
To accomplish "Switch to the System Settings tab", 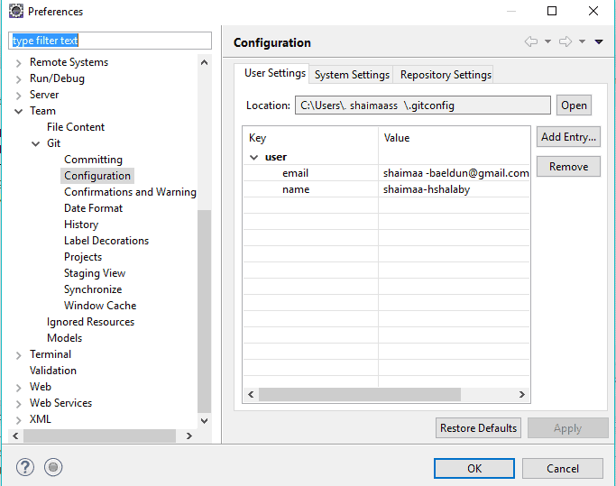I will coord(352,75).
